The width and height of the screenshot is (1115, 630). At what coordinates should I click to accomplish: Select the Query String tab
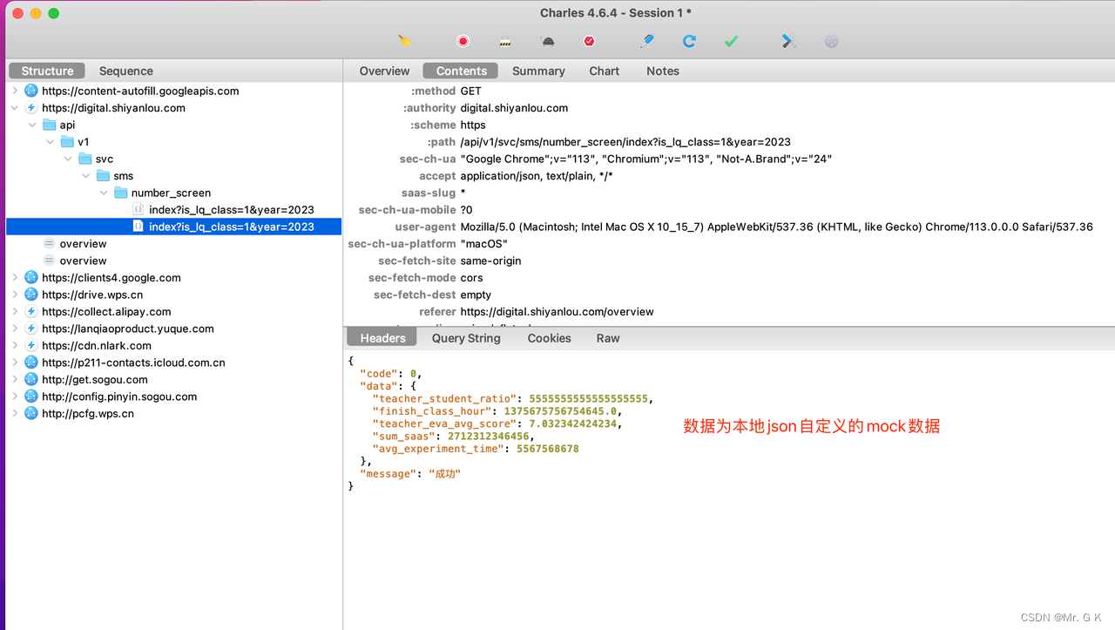[x=466, y=338]
